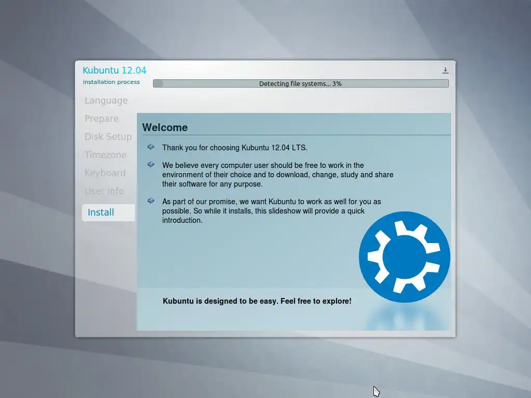This screenshot has width=531, height=398.
Task: Open the User Info step
Action: pos(104,191)
